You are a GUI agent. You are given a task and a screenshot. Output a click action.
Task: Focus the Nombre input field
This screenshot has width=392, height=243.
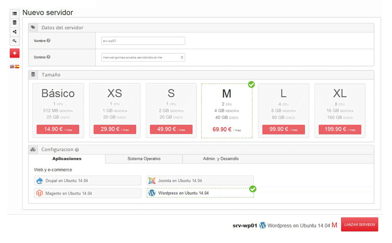143,41
